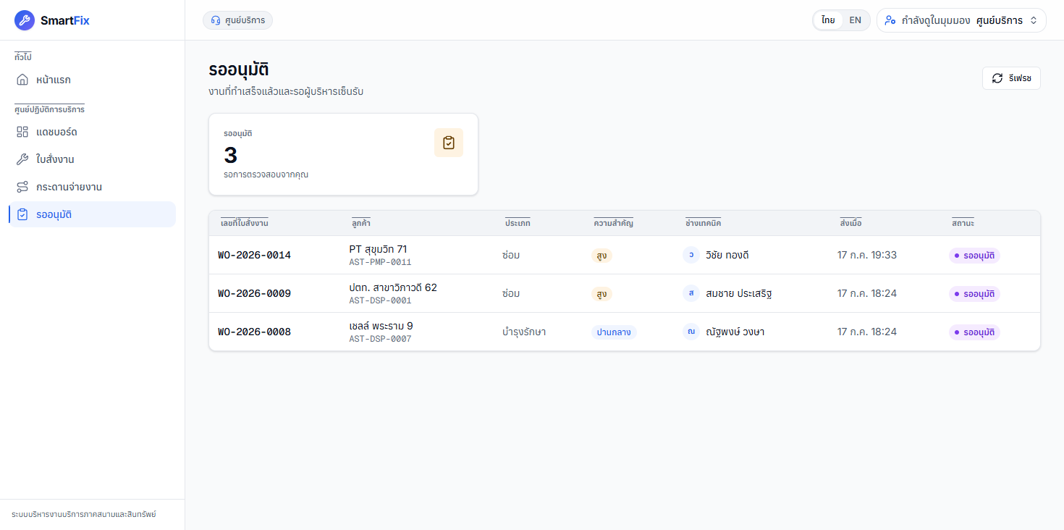Click the ช่างเทคนิค column header

pos(703,223)
